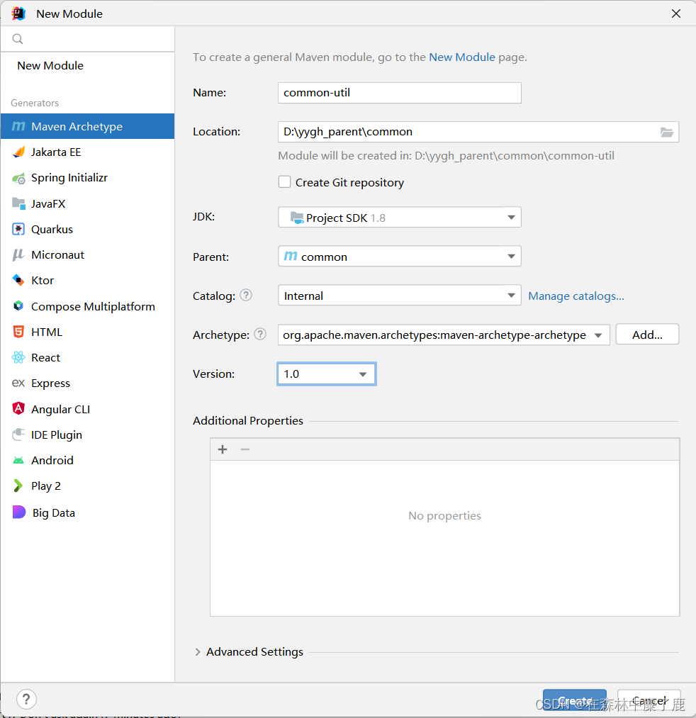Open the Catalog Internal dropdown
696x718 pixels.
[399, 296]
